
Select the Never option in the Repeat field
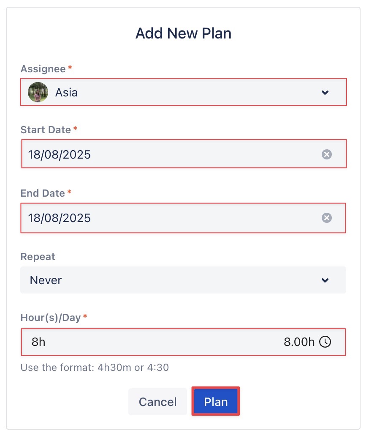tap(46, 280)
